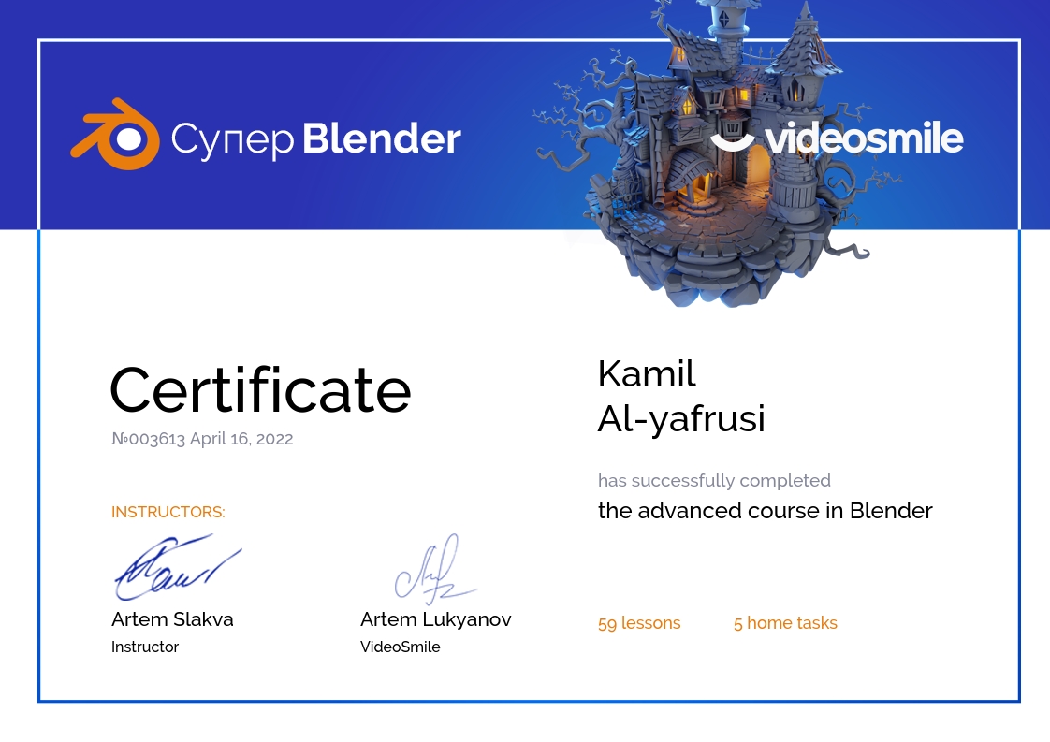Image resolution: width=1050 pixels, height=742 pixels.
Task: Click Artem Lukyanov's signature
Action: (x=435, y=569)
